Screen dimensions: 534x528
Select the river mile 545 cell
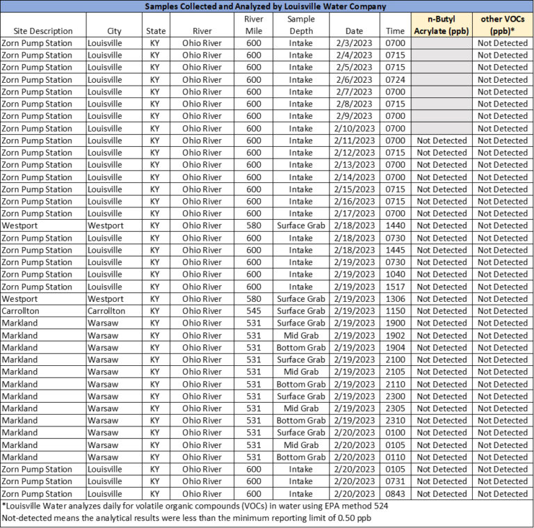(254, 311)
